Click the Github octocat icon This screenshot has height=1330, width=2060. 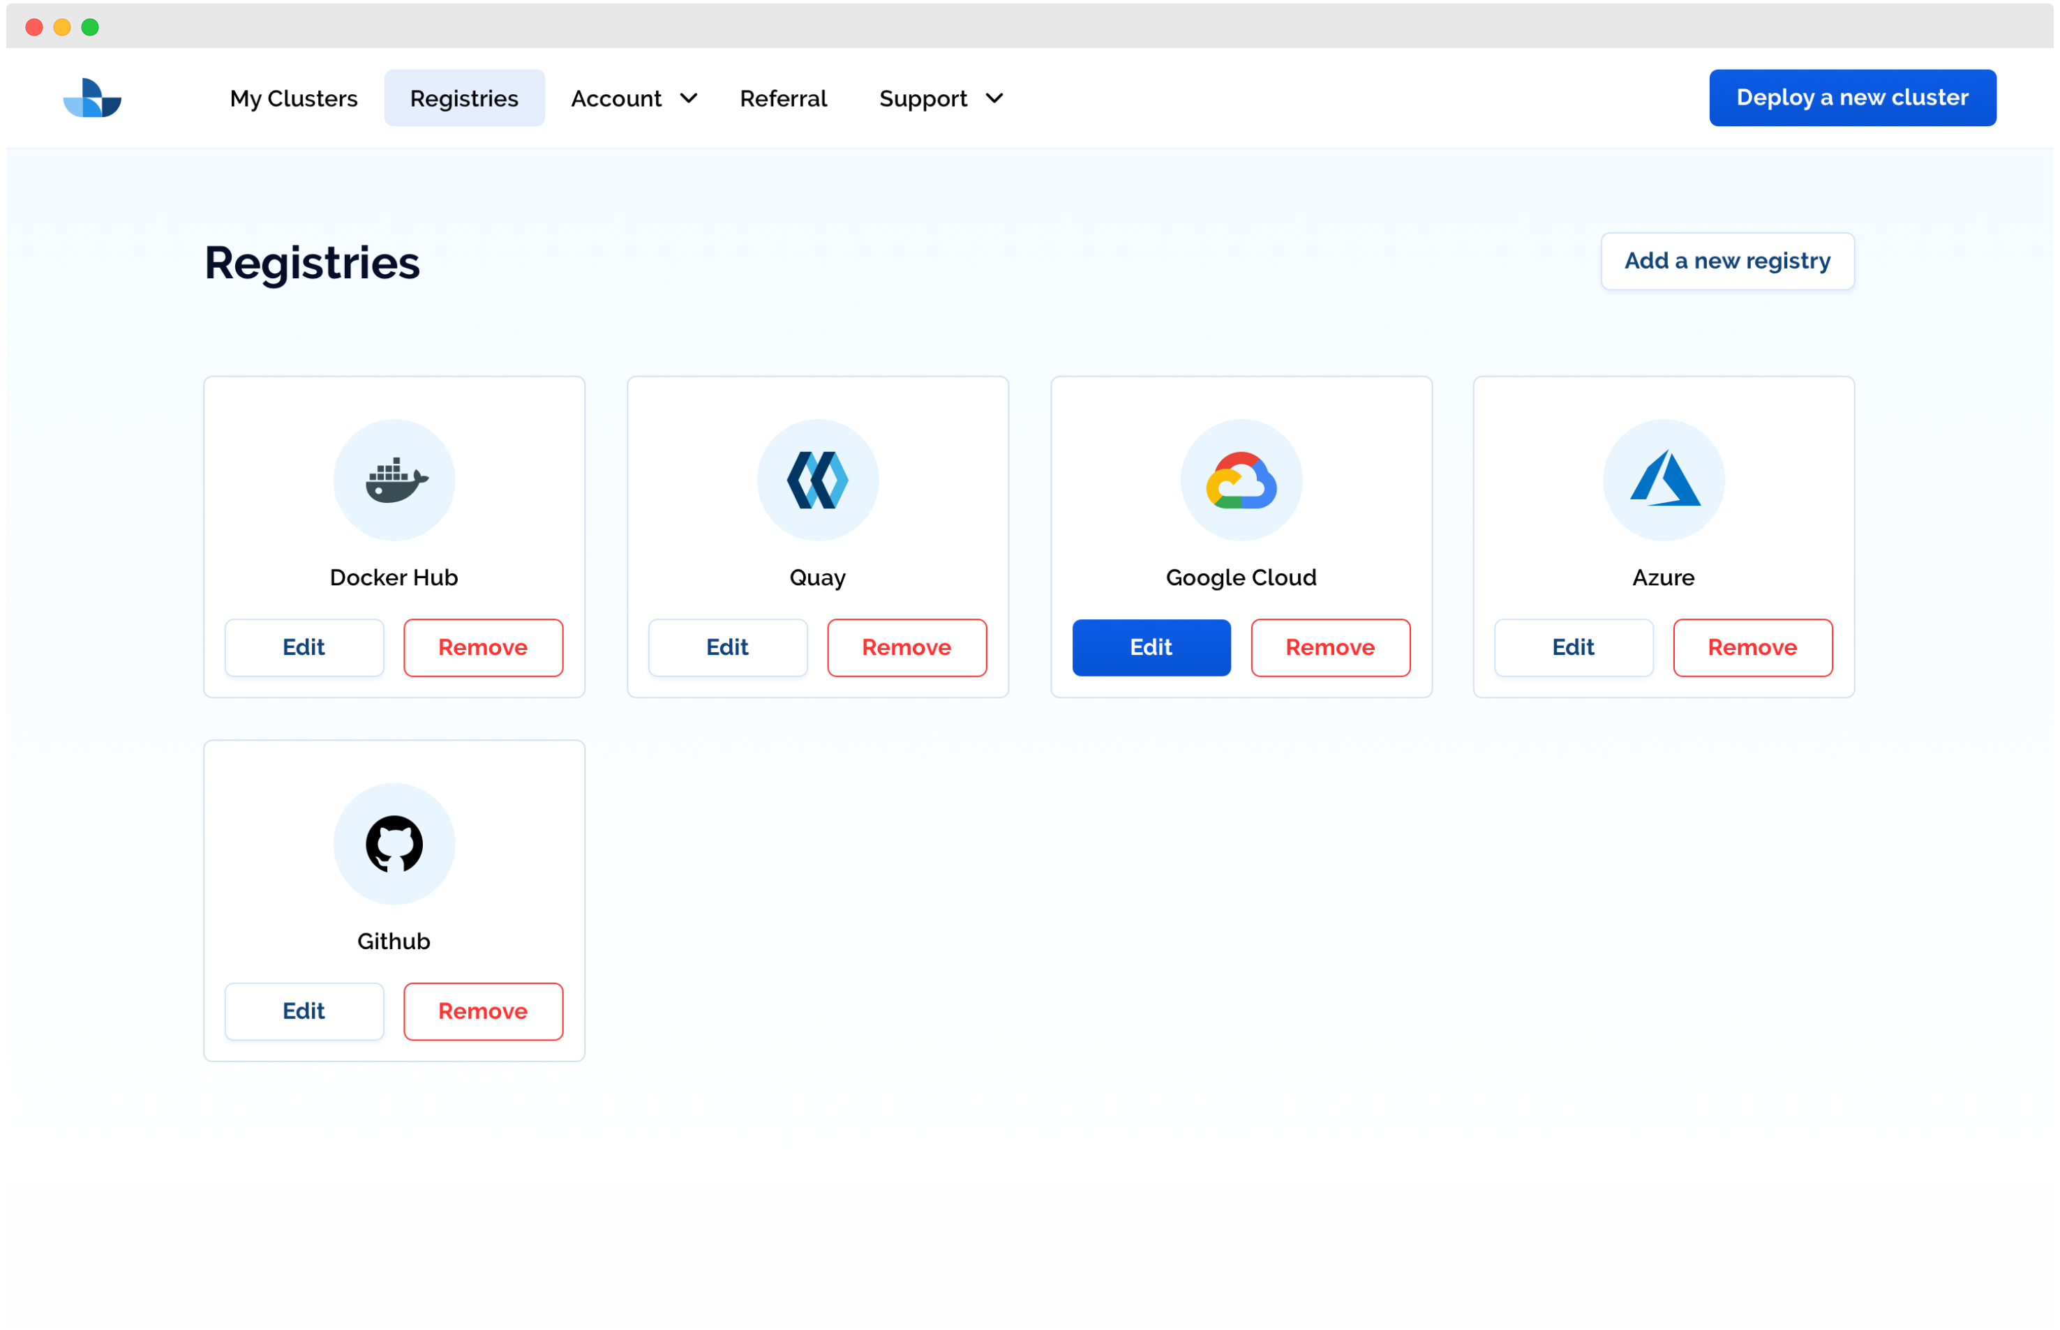(x=395, y=844)
